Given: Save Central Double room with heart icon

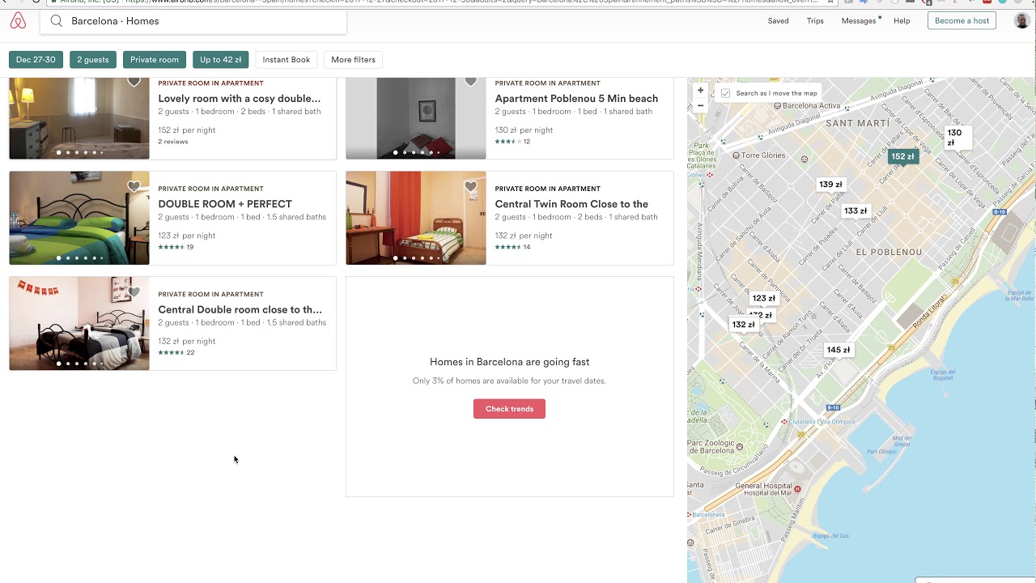Looking at the screenshot, I should tap(134, 292).
